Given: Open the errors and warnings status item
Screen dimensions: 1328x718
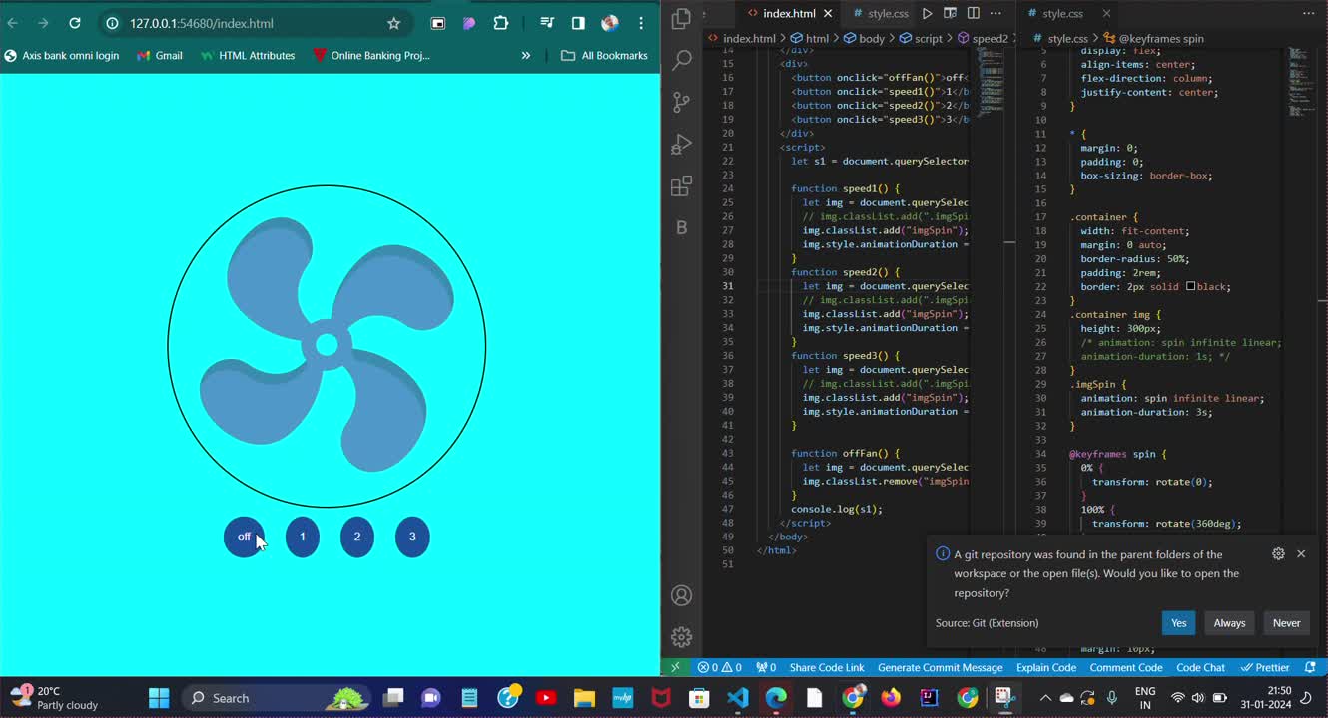Looking at the screenshot, I should (x=719, y=667).
